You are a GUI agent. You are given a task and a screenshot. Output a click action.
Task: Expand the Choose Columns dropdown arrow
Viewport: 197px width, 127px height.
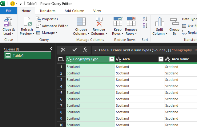[x=88, y=34]
